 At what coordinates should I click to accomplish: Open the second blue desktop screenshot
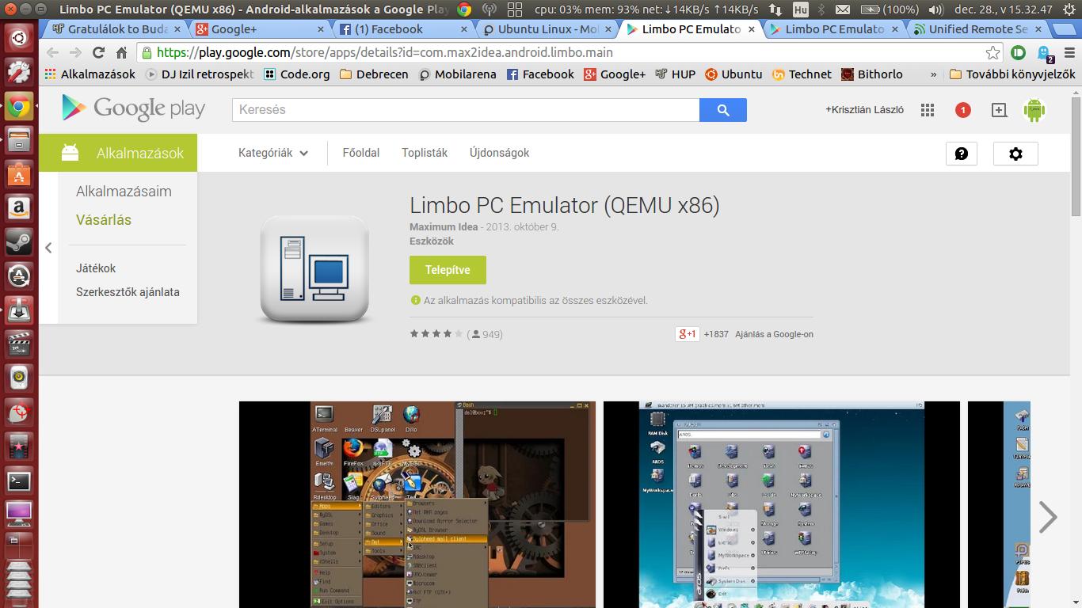782,504
